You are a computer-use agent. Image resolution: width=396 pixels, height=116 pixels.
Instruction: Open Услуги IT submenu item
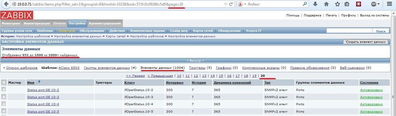click(x=254, y=31)
